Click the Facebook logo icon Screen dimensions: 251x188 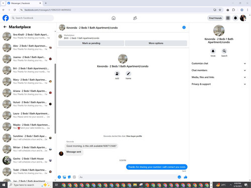[x=6, y=18]
